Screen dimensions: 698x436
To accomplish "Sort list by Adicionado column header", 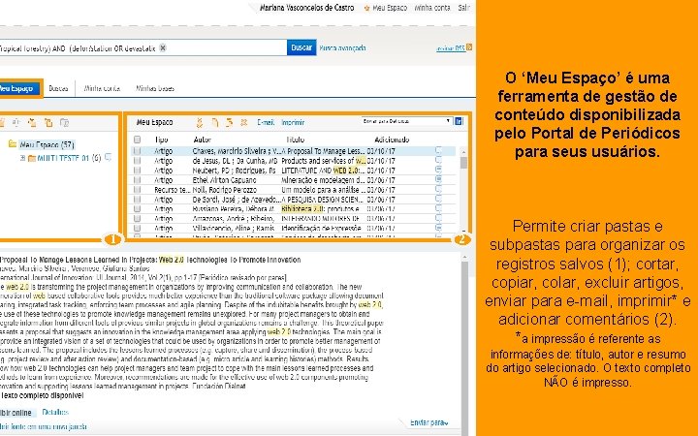I will coord(392,140).
